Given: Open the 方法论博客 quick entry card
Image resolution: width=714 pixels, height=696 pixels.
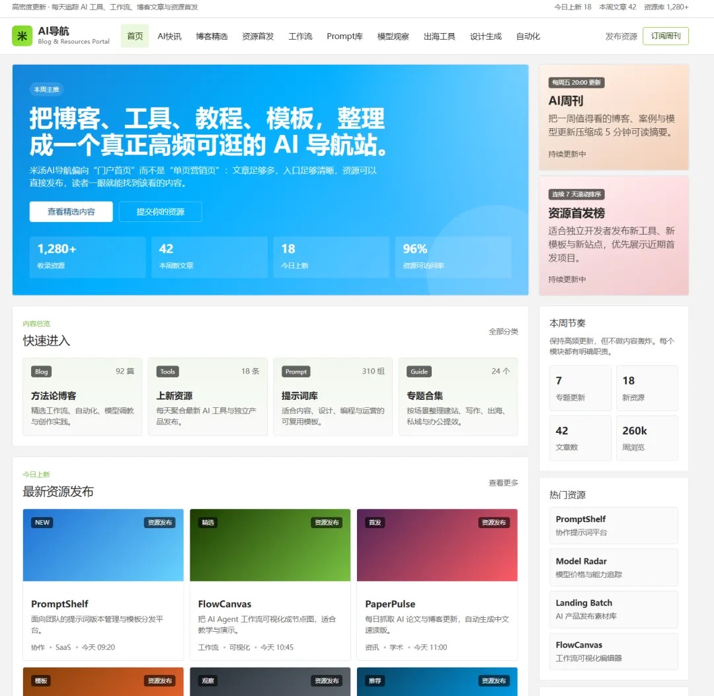Looking at the screenshot, I should 83,397.
